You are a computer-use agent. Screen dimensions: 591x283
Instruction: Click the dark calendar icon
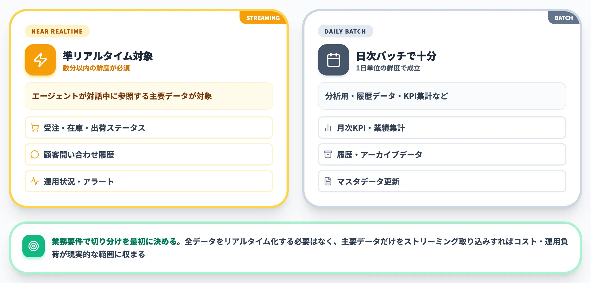click(x=334, y=60)
